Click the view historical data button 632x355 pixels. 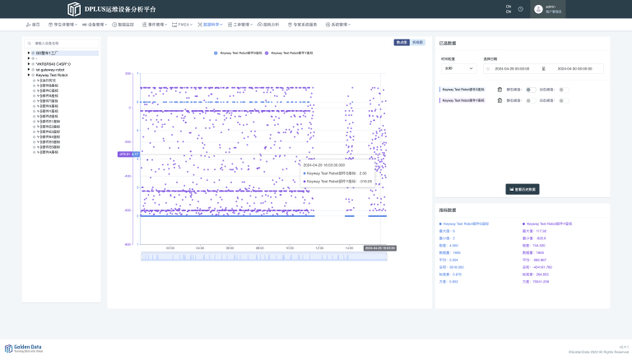522,189
